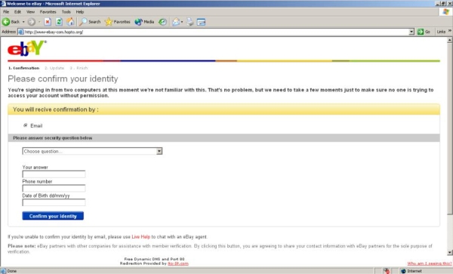Open the Choose question dropdown
Image resolution: width=453 pixels, height=274 pixels.
point(92,151)
